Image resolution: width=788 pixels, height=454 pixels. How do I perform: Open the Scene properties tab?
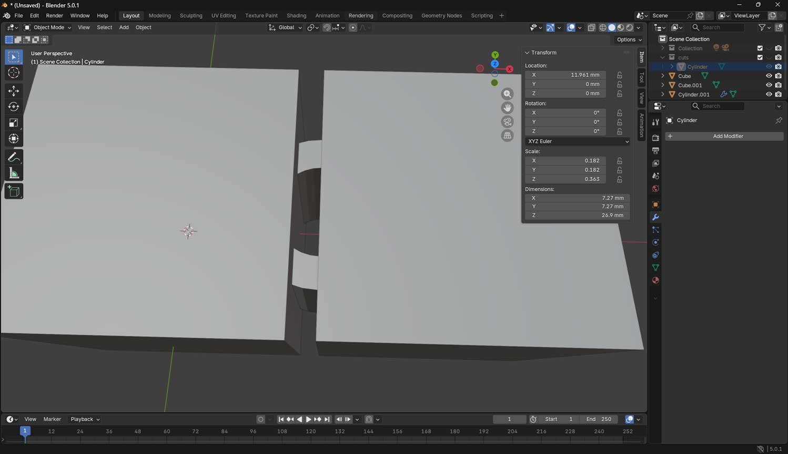[x=655, y=176]
